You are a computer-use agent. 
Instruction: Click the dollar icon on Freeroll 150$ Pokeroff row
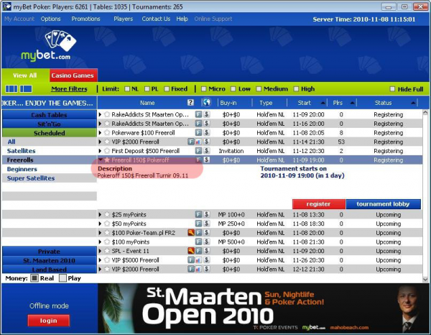207,160
